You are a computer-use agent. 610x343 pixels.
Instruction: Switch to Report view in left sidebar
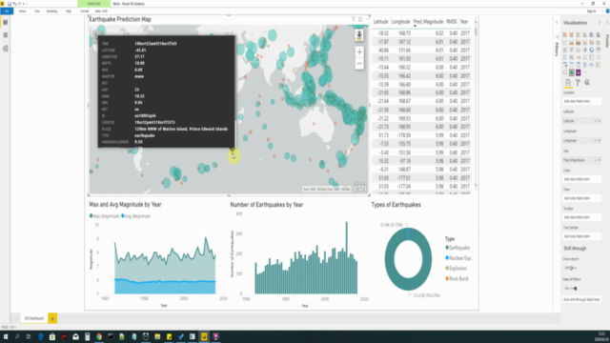[6, 22]
